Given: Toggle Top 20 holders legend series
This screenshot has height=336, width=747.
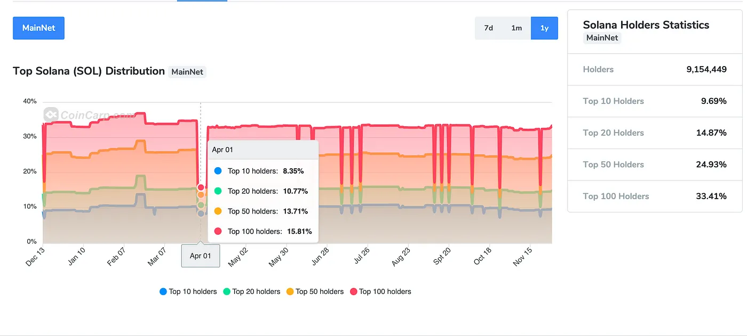Looking at the screenshot, I should tap(251, 291).
